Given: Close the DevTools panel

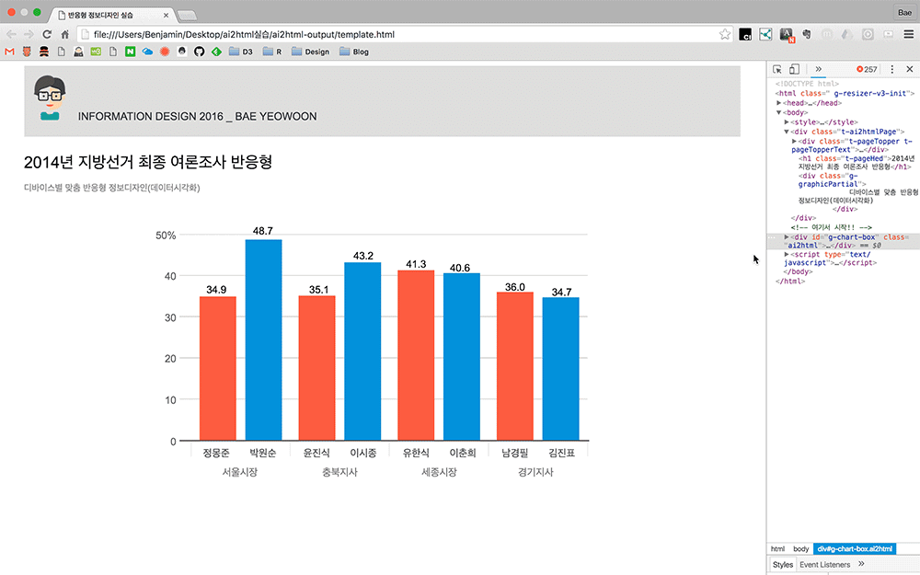Looking at the screenshot, I should 910,69.
